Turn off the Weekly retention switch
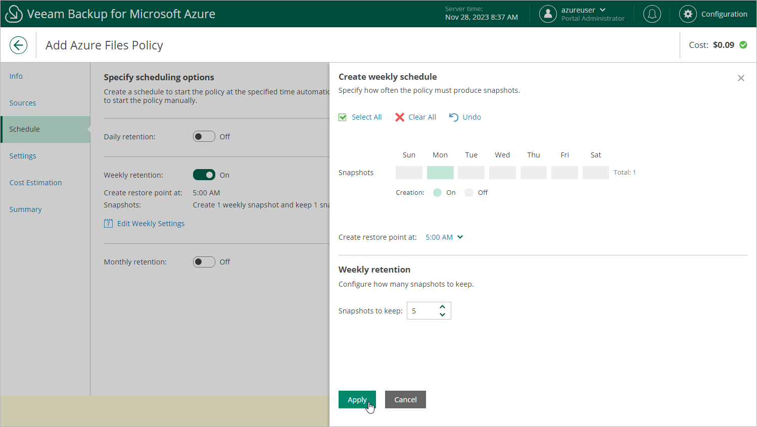Screen dimensions: 757x427 point(204,175)
